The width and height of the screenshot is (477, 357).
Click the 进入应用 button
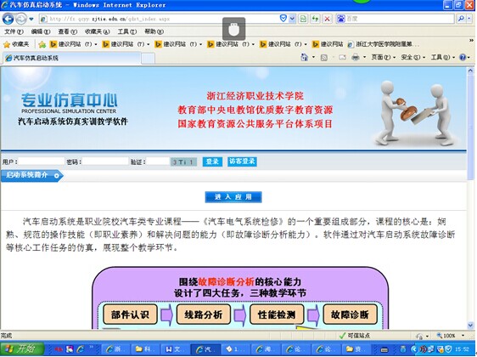(233, 197)
